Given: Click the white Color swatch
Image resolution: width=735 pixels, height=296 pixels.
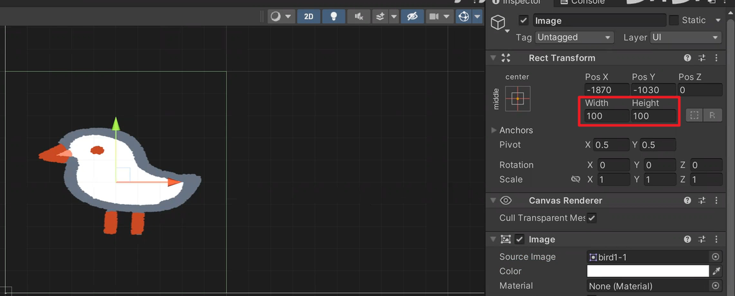Looking at the screenshot, I should tap(648, 271).
